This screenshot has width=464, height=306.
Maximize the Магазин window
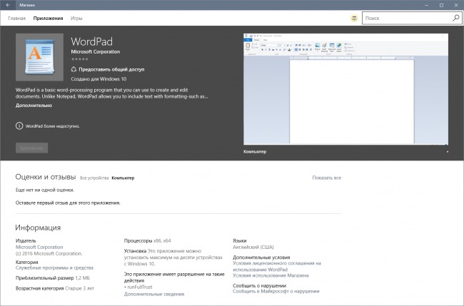click(441, 5)
